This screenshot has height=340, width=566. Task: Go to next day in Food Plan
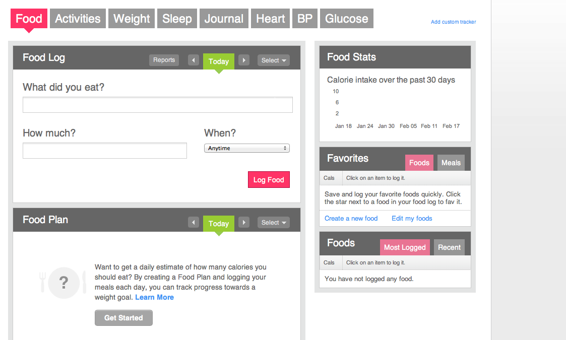tap(244, 222)
